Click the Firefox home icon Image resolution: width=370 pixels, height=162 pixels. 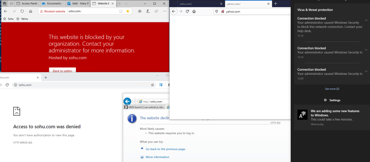(194, 12)
